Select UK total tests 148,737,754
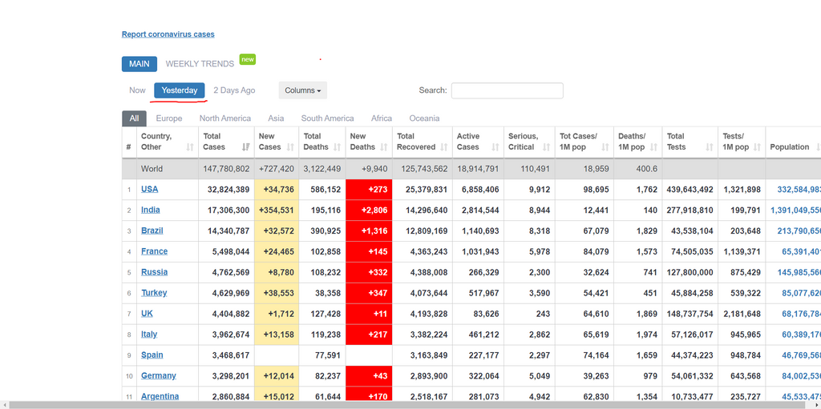Image resolution: width=821 pixels, height=409 pixels. tap(690, 314)
